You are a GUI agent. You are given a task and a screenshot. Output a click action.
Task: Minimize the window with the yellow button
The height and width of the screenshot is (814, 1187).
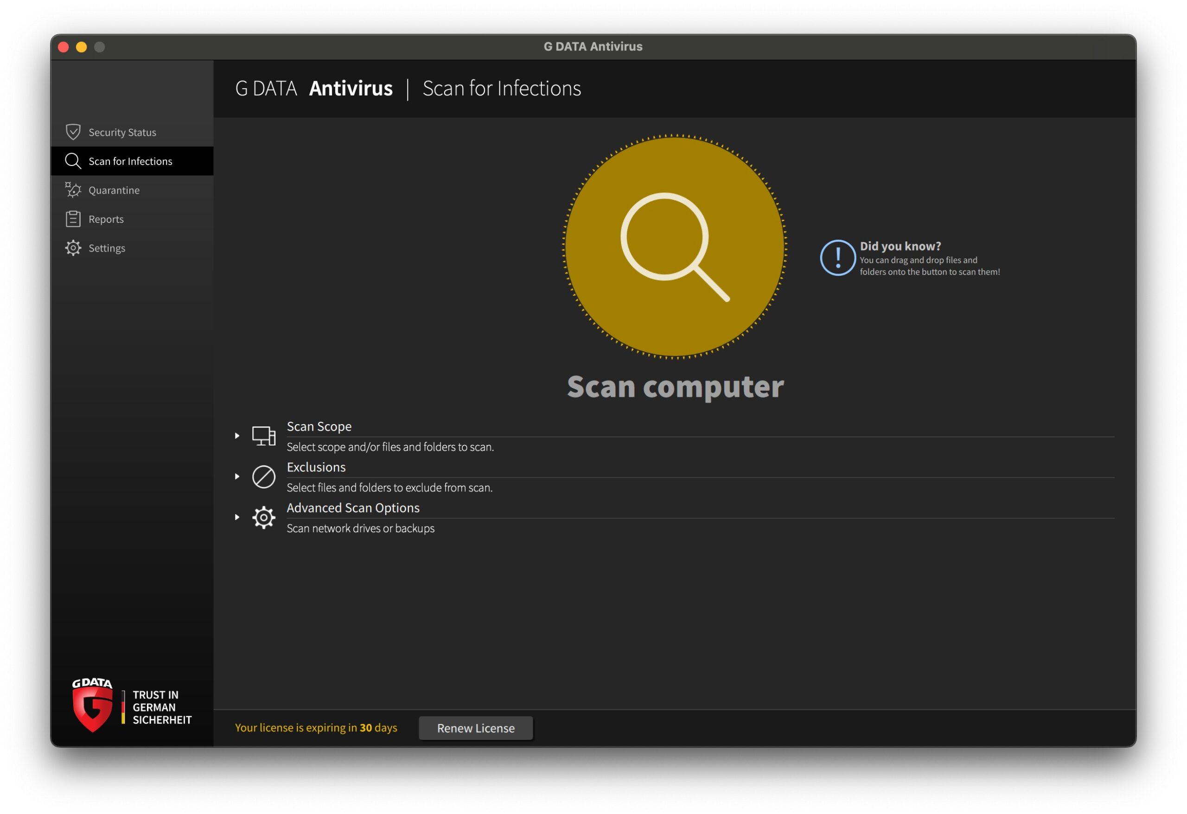point(81,47)
